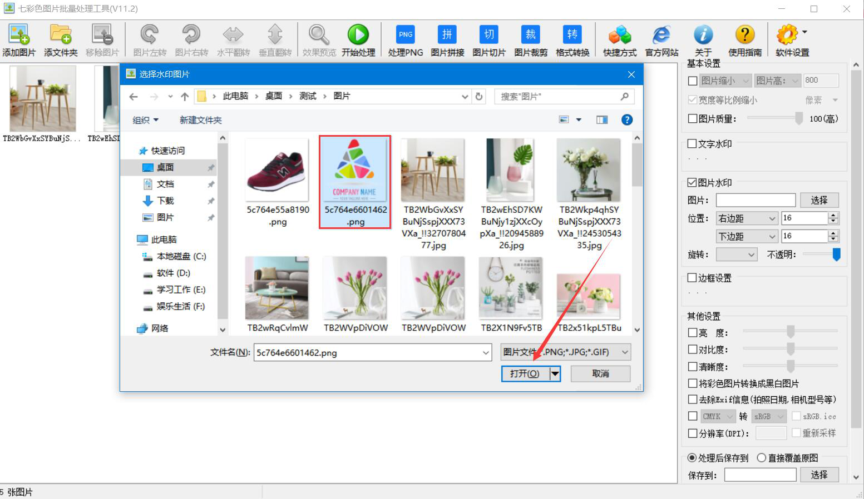The image size is (864, 499).
Task: Select the 直接覆盖原图 radio button
Action: click(x=762, y=458)
